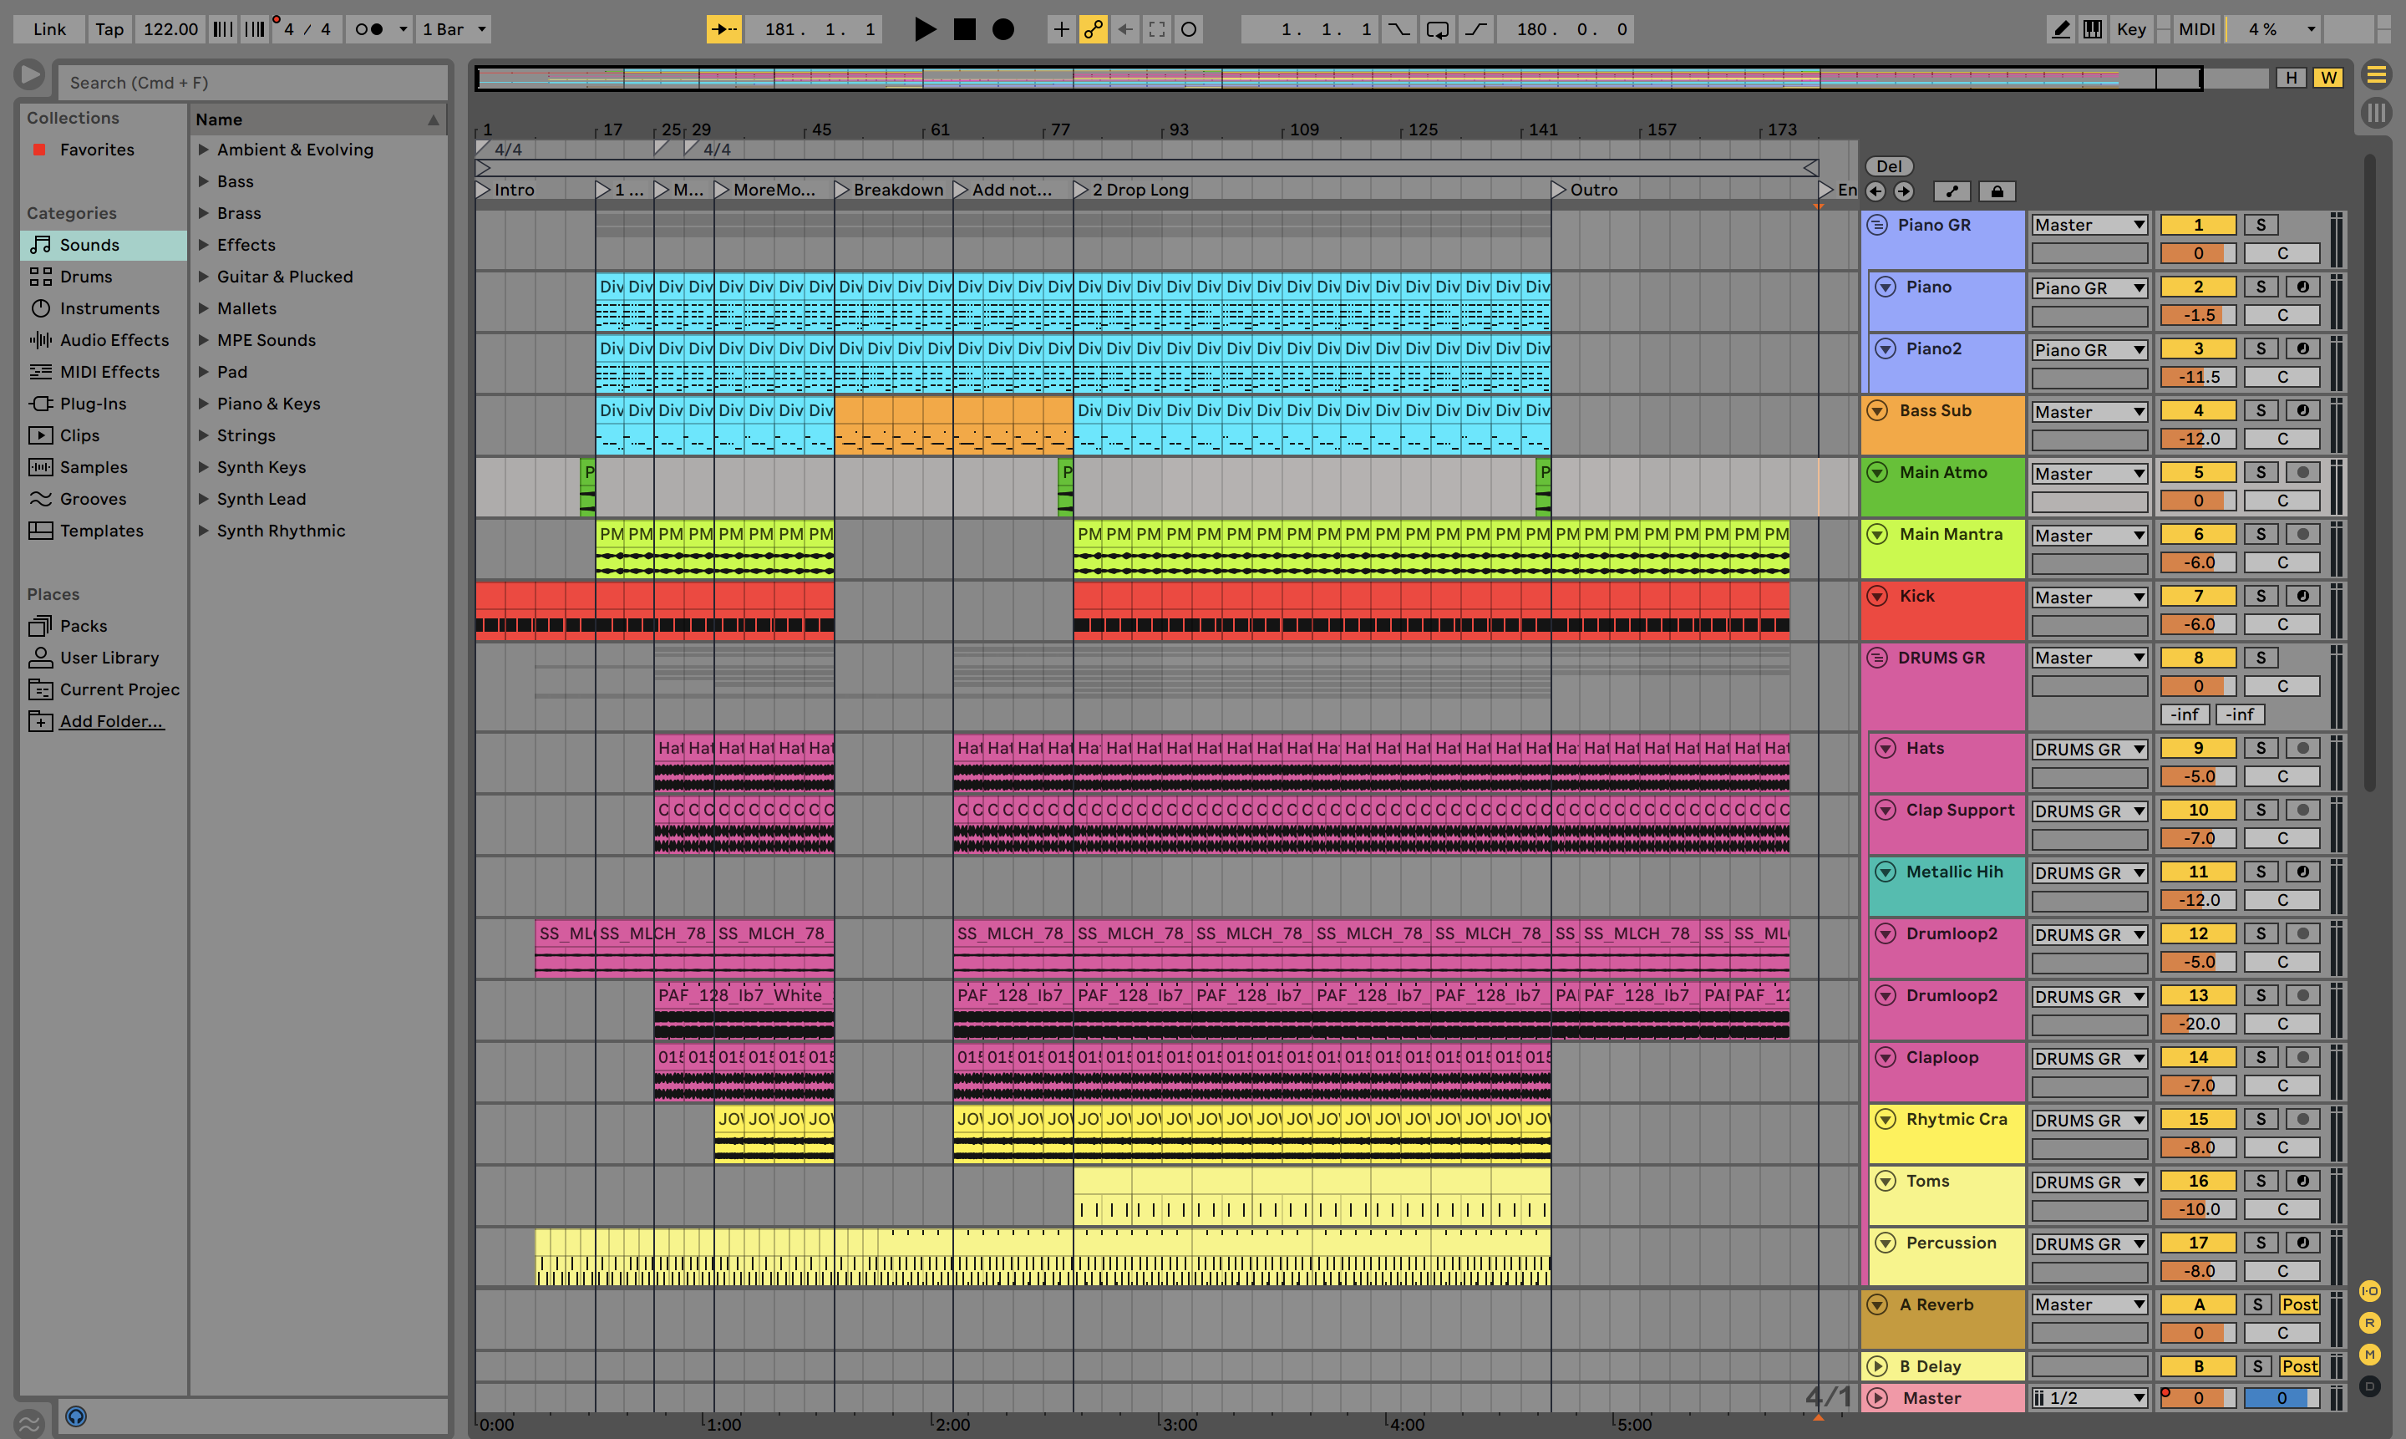The height and width of the screenshot is (1439, 2406).
Task: Toggle Follow playback icon
Action: pyautogui.click(x=724, y=29)
